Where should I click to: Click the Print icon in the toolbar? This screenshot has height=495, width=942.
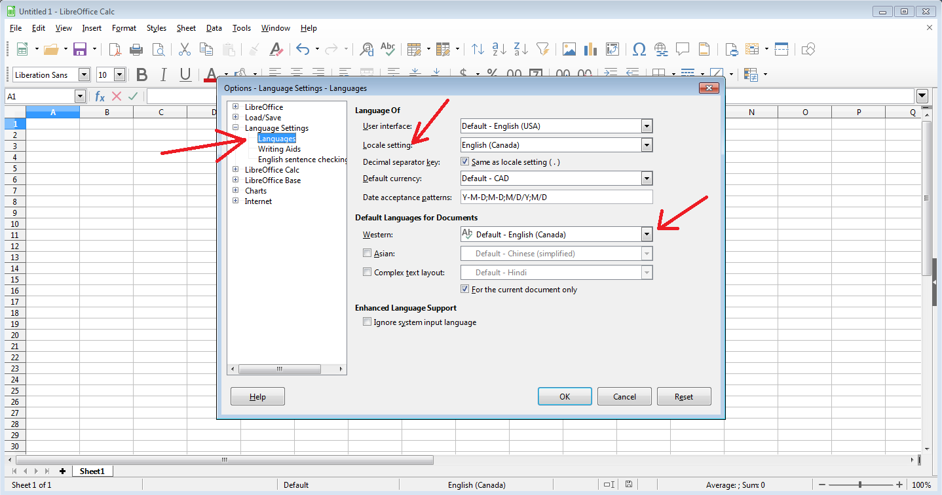(136, 49)
